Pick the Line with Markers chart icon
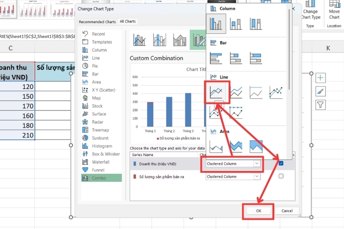 tap(276, 92)
